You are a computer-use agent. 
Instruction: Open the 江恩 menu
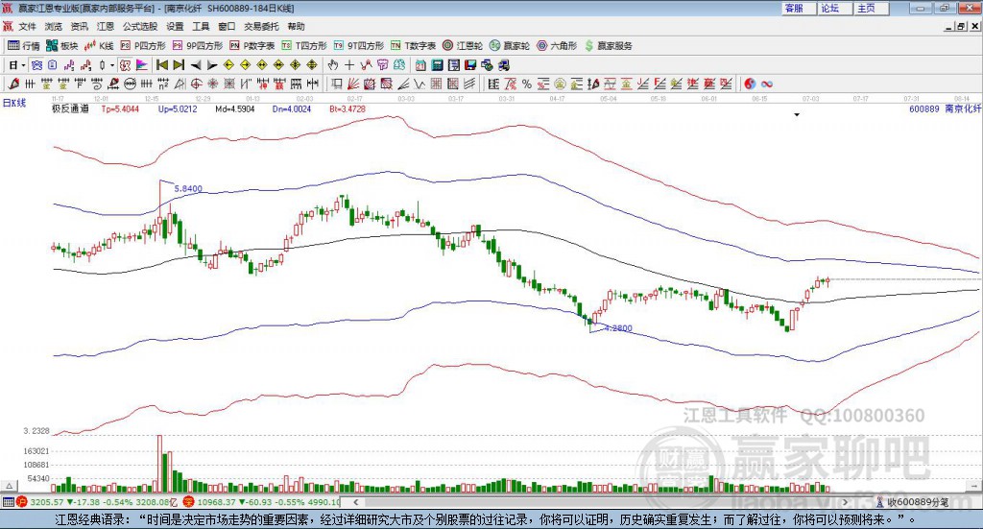click(106, 26)
